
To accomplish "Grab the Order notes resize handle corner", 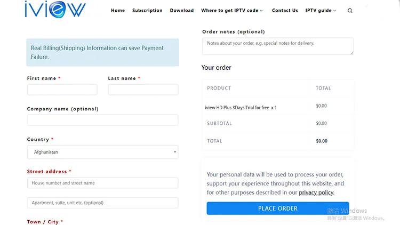I will [352, 53].
